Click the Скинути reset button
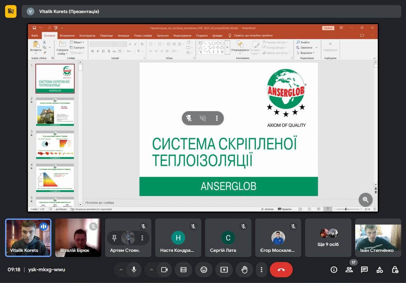 click(x=77, y=48)
